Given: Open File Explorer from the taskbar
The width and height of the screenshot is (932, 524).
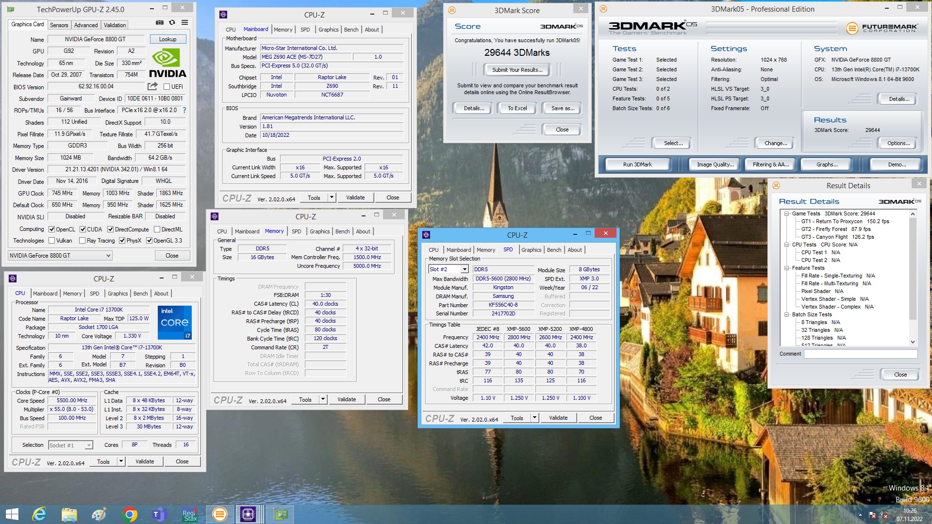Looking at the screenshot, I should [x=69, y=514].
